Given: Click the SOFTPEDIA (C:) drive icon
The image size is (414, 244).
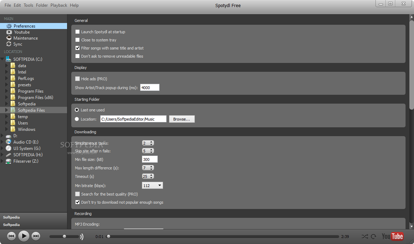Looking at the screenshot, I should click(x=8, y=59).
